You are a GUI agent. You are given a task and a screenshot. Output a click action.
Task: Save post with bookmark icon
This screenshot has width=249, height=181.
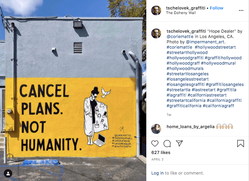click(x=241, y=143)
